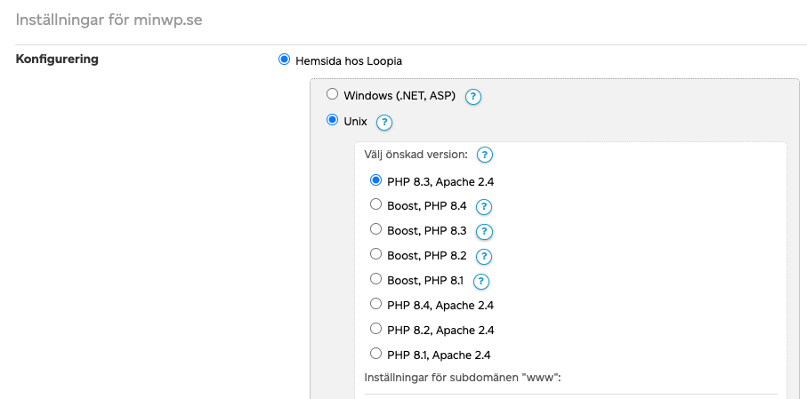807x399 pixels.
Task: Select the "Hemsida hos Loopia" radio button
Action: click(285, 60)
